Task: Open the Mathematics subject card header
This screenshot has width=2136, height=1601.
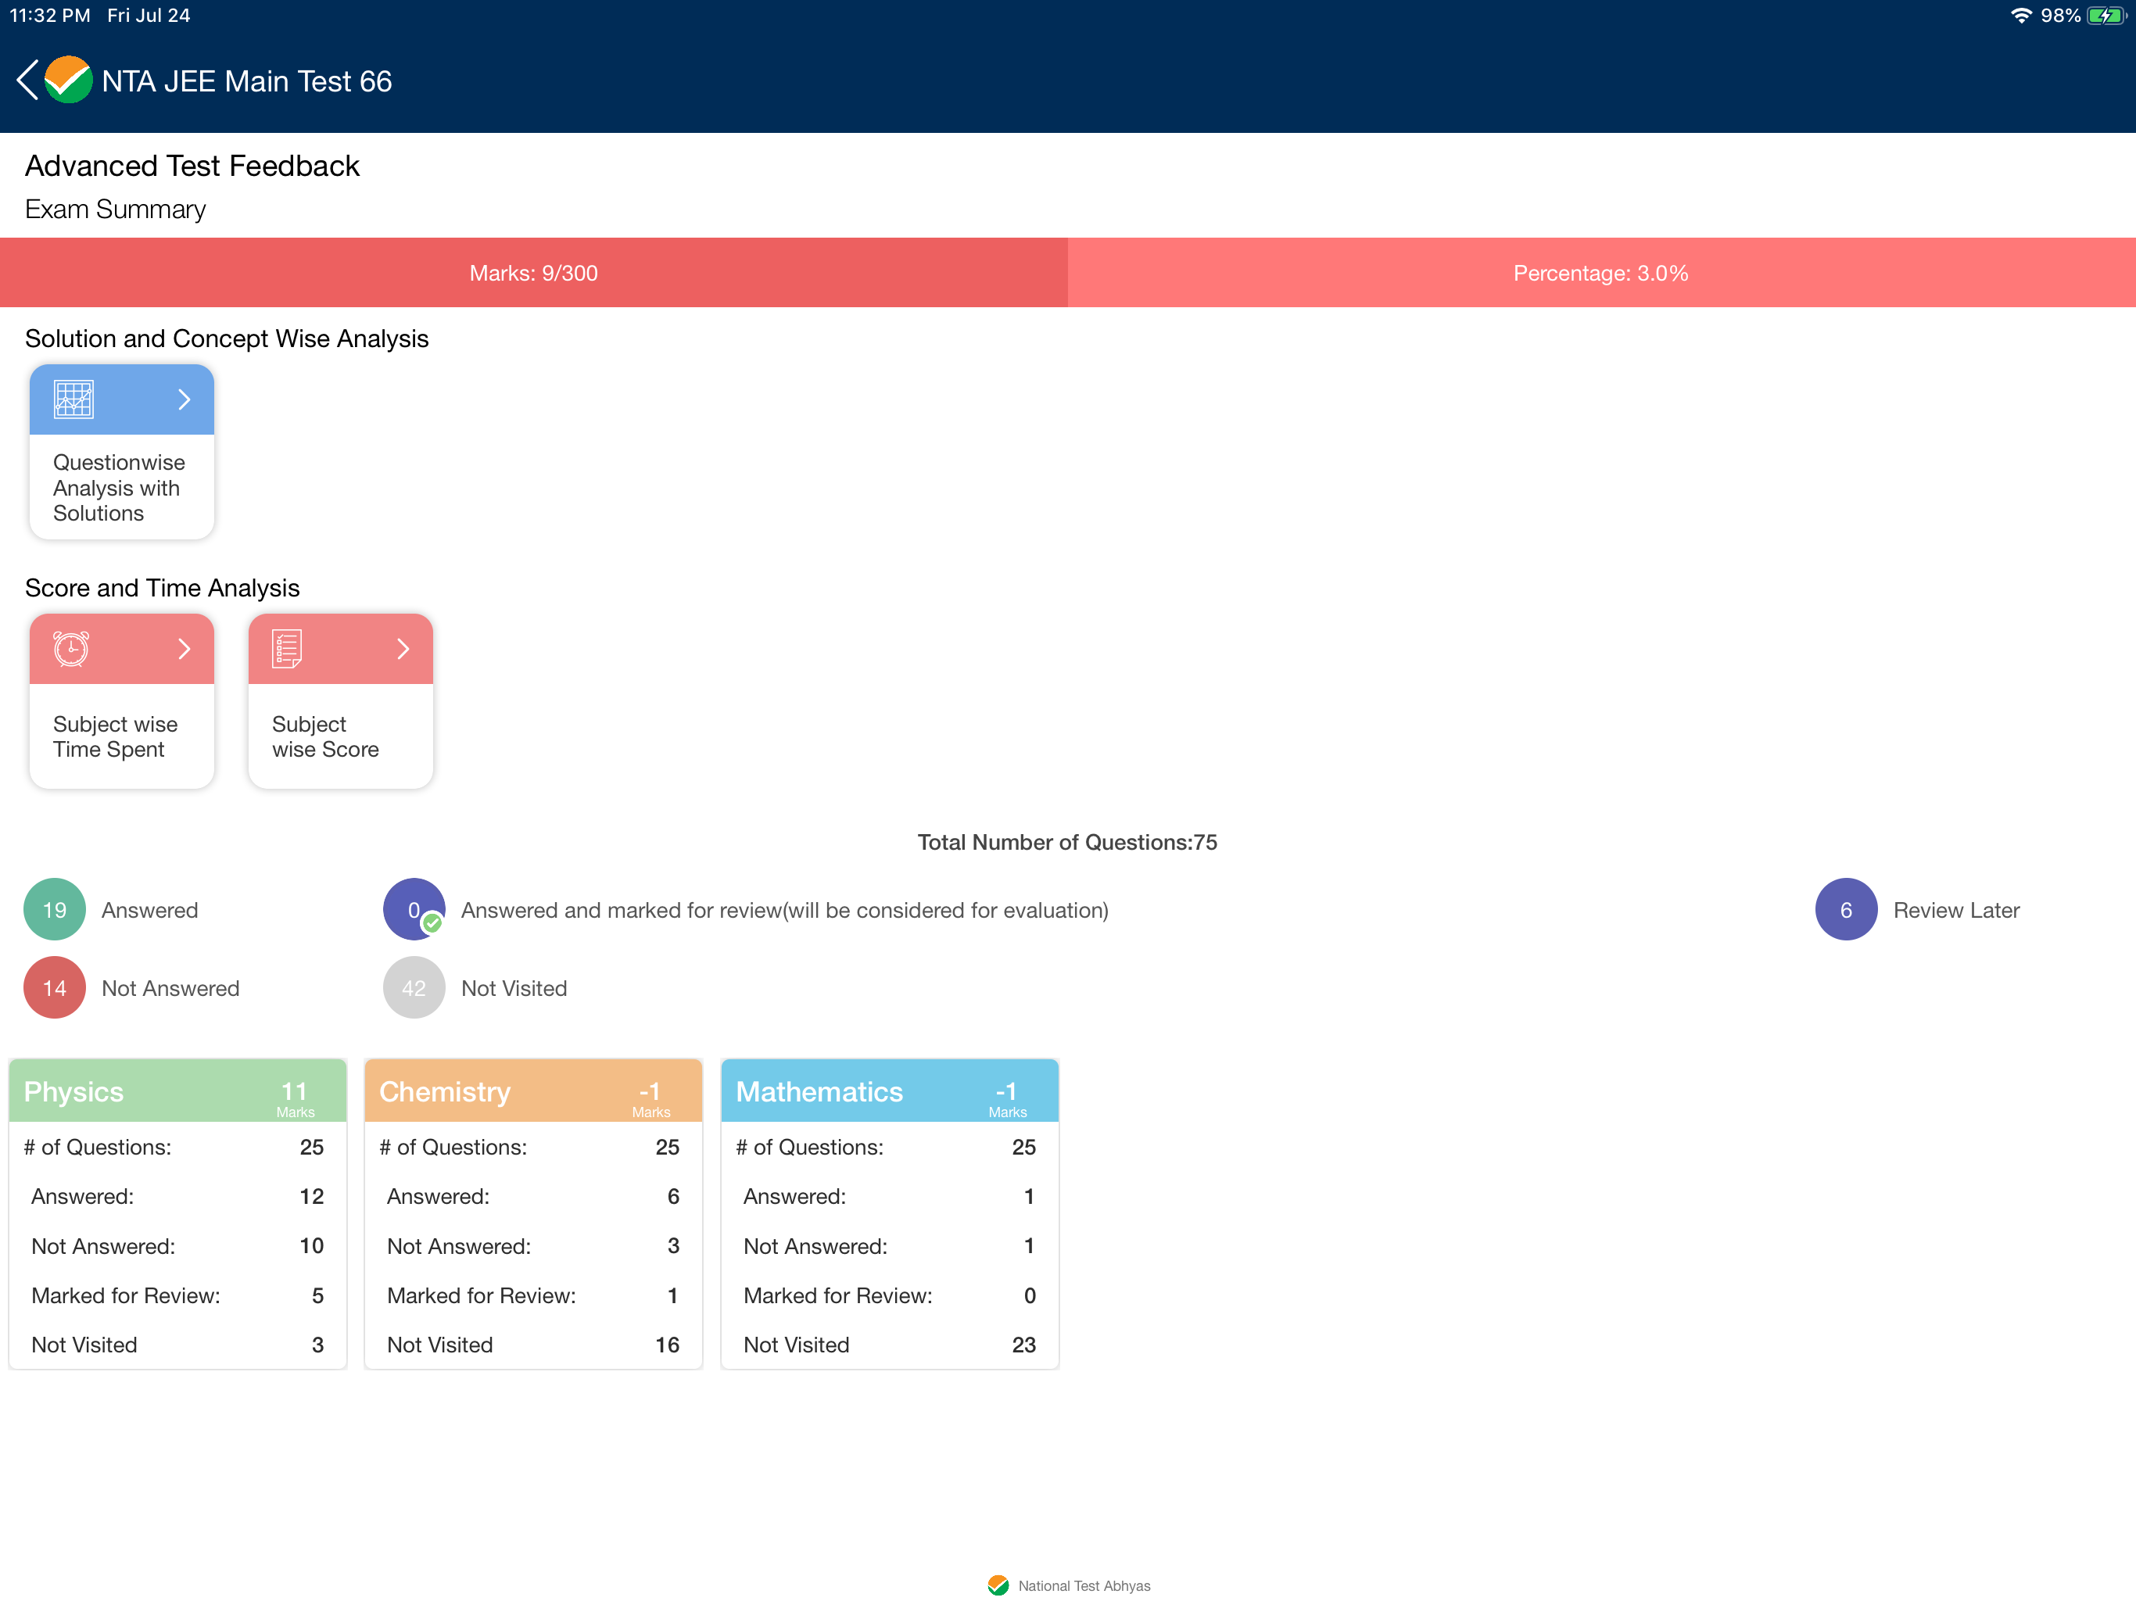Action: click(x=890, y=1091)
